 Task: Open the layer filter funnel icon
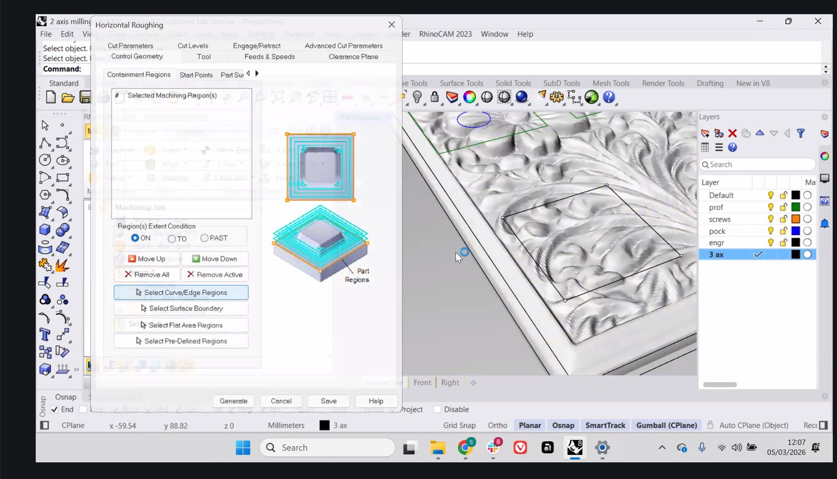tap(800, 133)
